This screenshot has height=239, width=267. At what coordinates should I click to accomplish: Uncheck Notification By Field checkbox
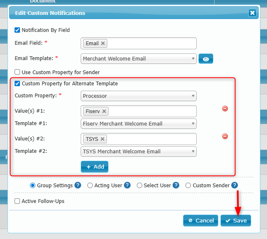pos(17,30)
